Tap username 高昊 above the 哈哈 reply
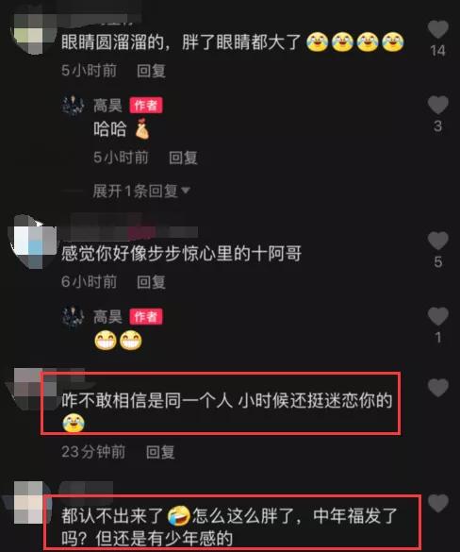The width and height of the screenshot is (460, 552). click(107, 106)
